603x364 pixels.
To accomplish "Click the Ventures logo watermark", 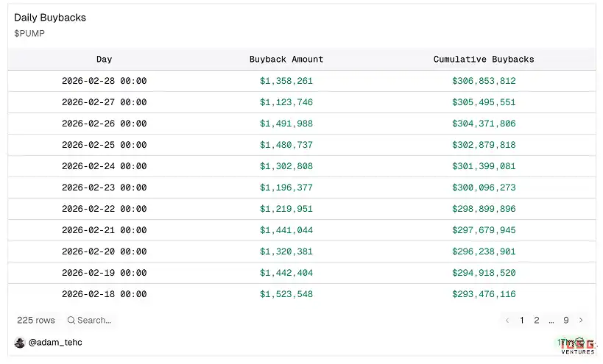I will coord(577,346).
